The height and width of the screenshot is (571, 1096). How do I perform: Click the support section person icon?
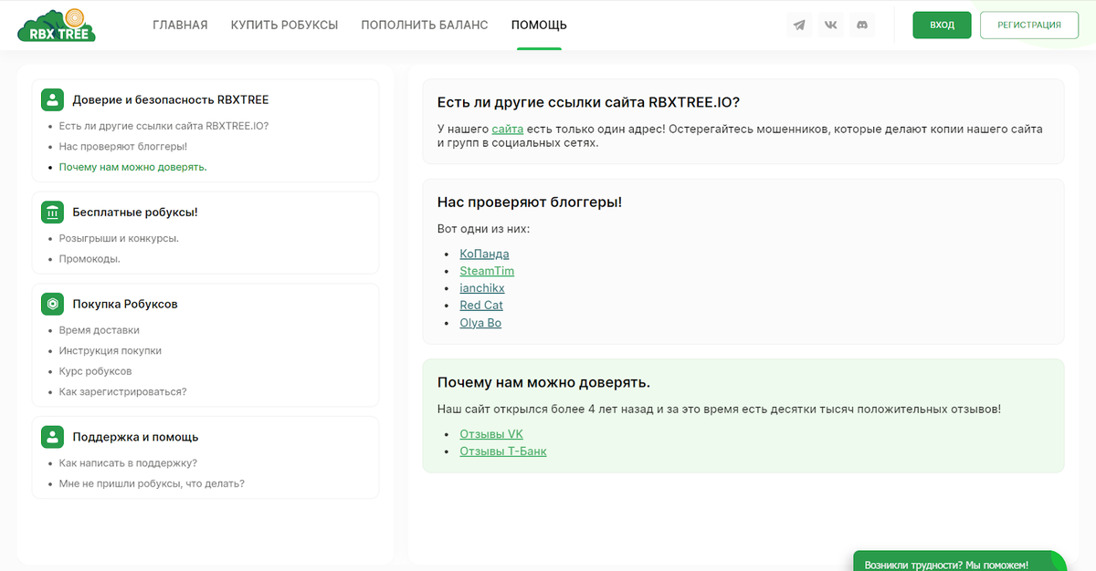click(53, 437)
